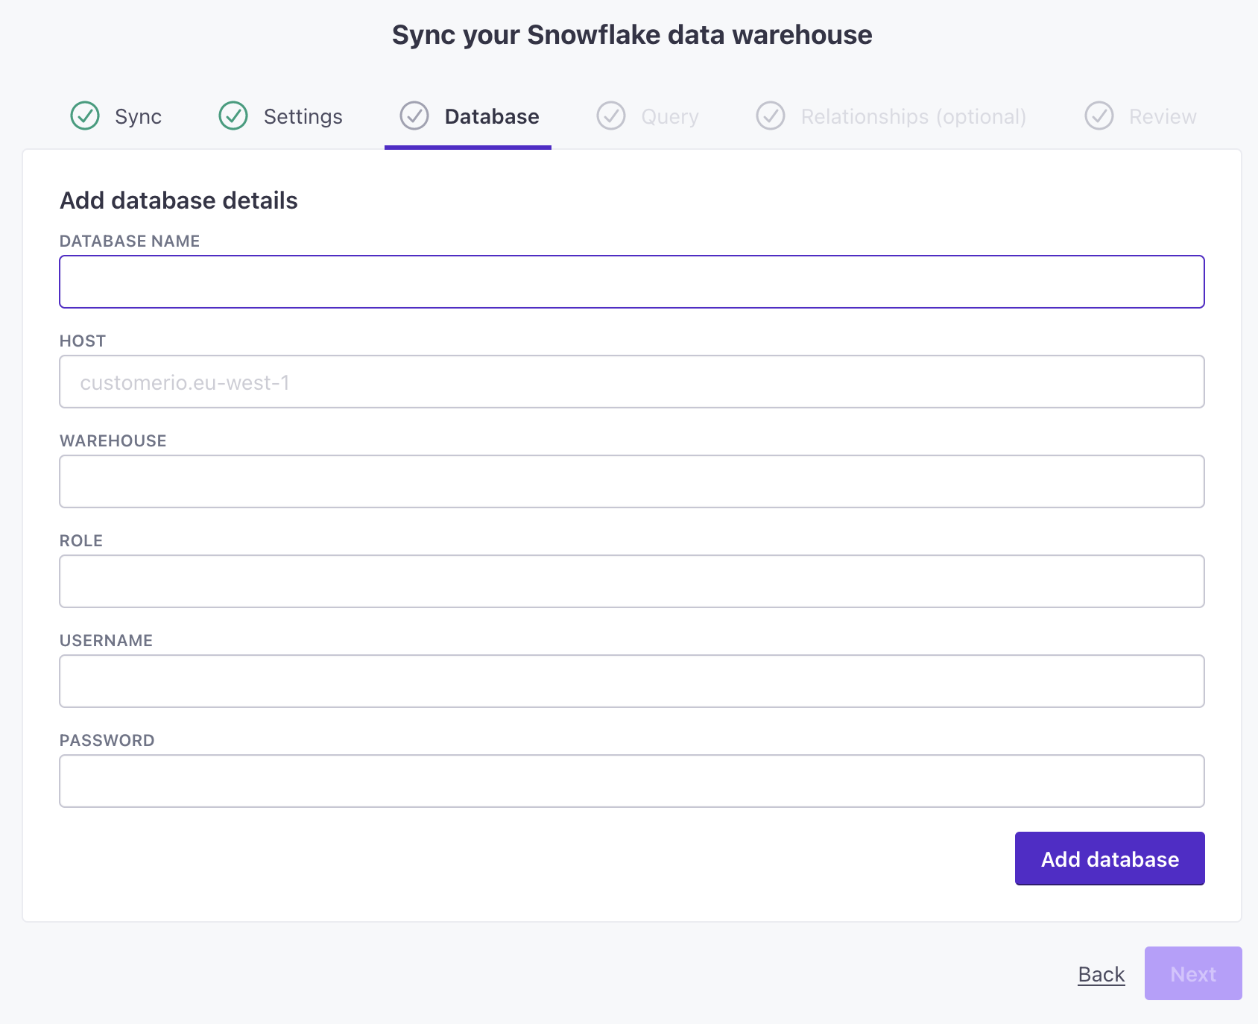Click the USERNAME field label

pos(106,641)
